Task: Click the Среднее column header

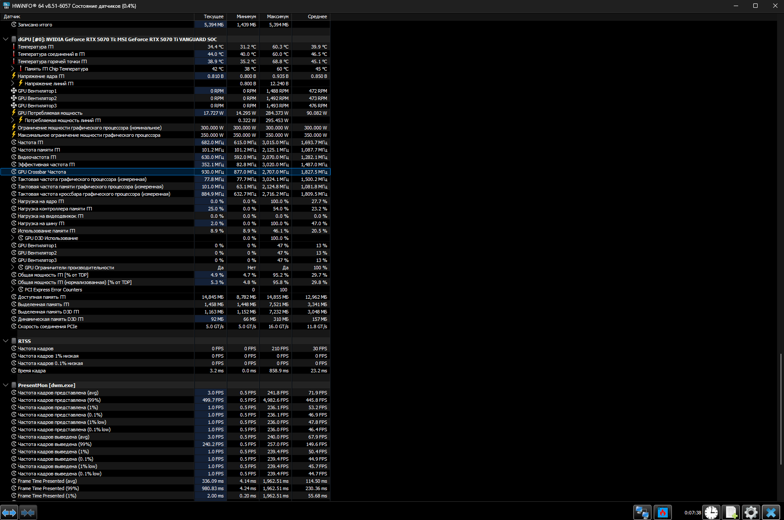Action: pyautogui.click(x=311, y=16)
